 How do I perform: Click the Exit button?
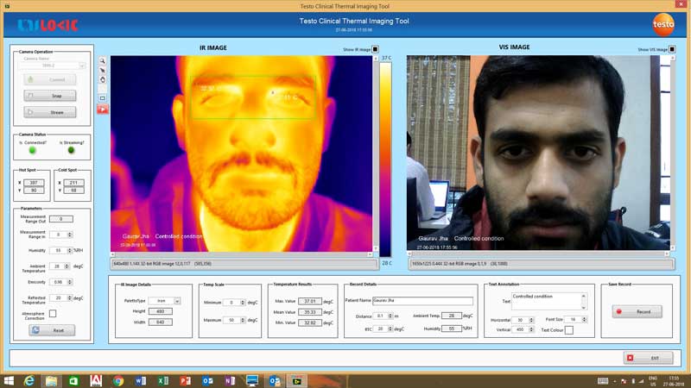click(649, 358)
